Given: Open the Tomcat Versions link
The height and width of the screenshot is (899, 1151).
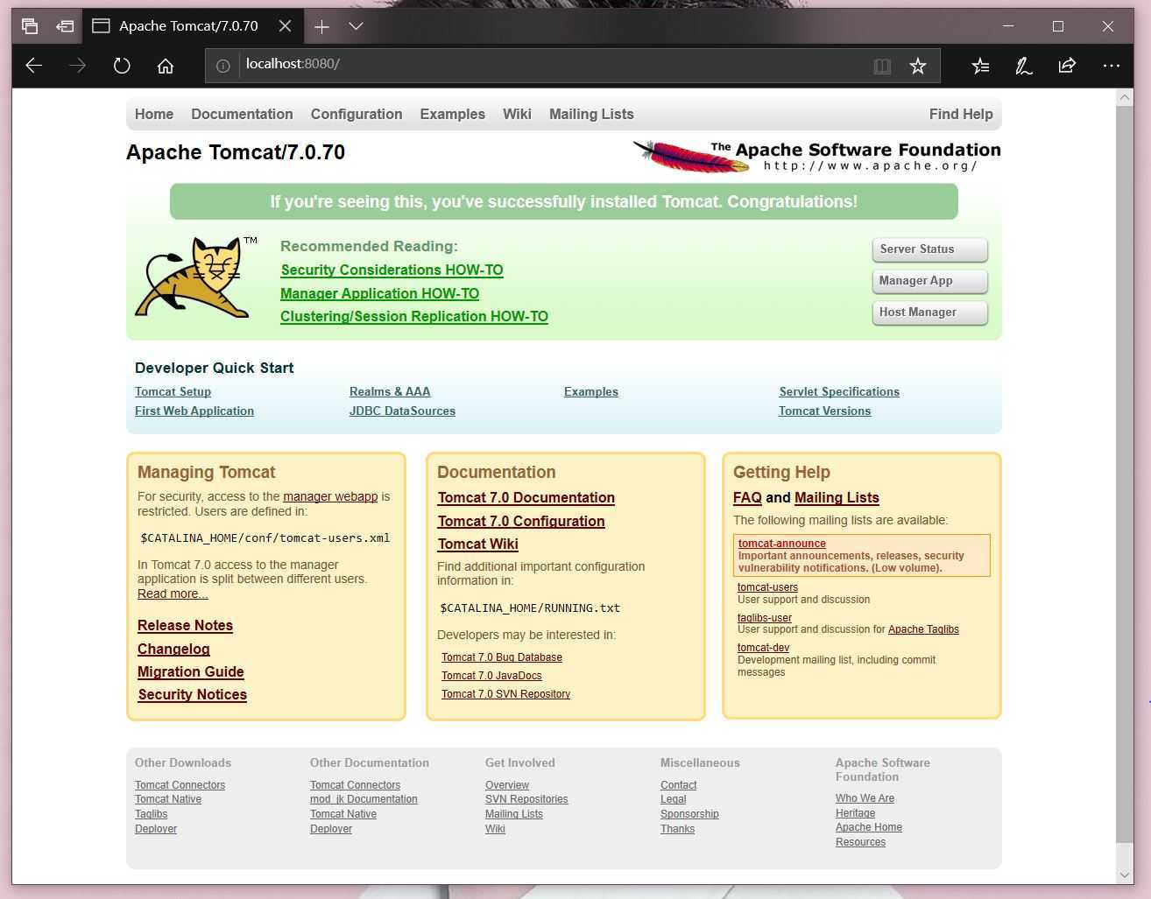Looking at the screenshot, I should click(824, 411).
